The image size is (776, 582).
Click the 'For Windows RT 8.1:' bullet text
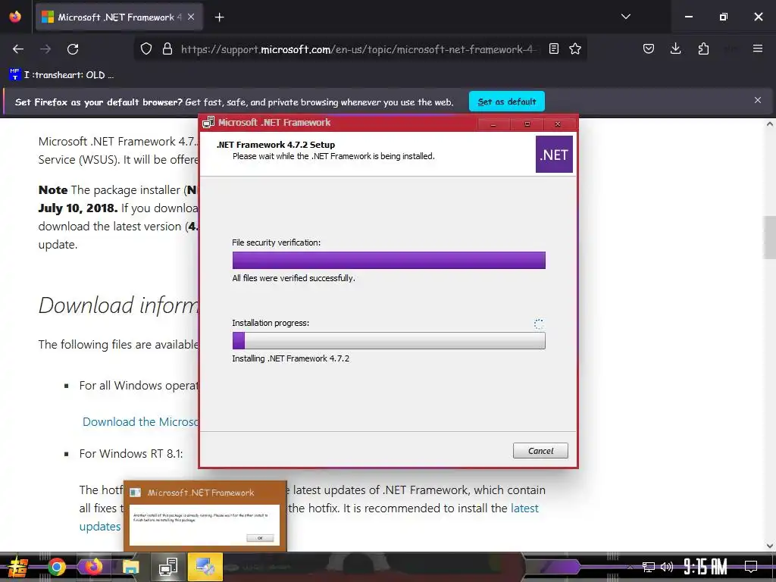tap(131, 454)
